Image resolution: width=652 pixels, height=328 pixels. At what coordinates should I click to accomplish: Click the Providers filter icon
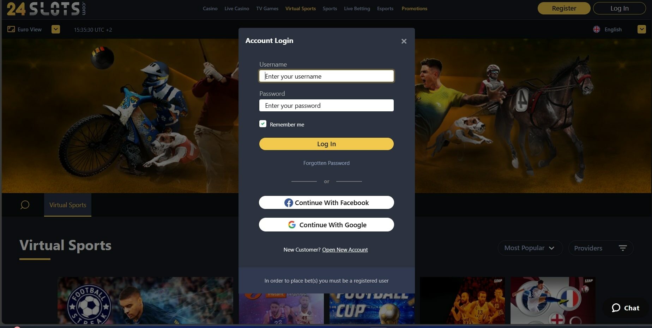coord(623,248)
